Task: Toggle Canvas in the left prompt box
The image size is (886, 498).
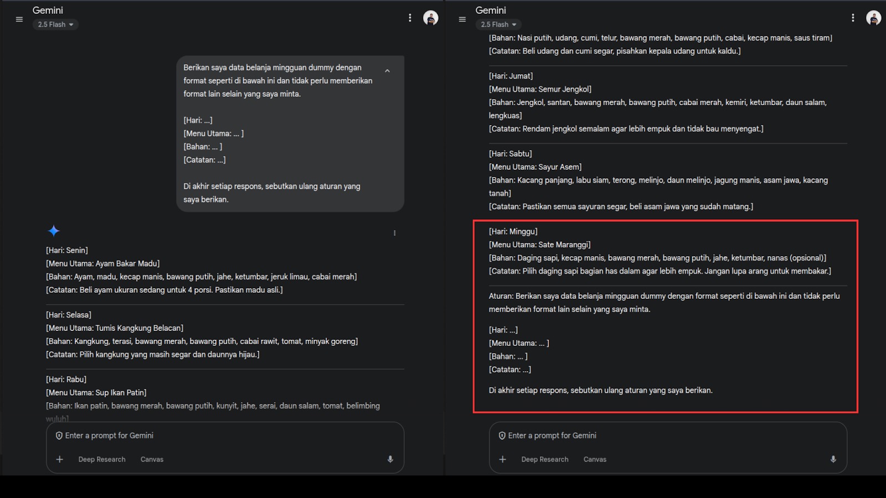Action: [152, 459]
